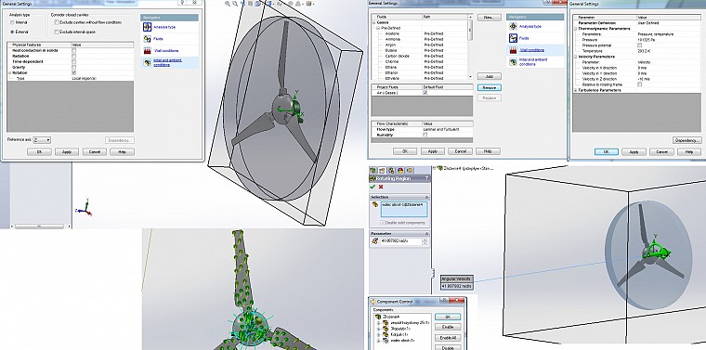Cancel Rotating Region with red X

click(x=381, y=187)
